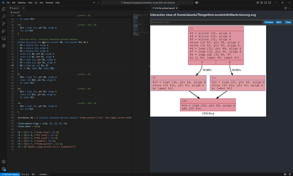The image size is (293, 176).
Task: Click the Next search button
Action: (279, 22)
